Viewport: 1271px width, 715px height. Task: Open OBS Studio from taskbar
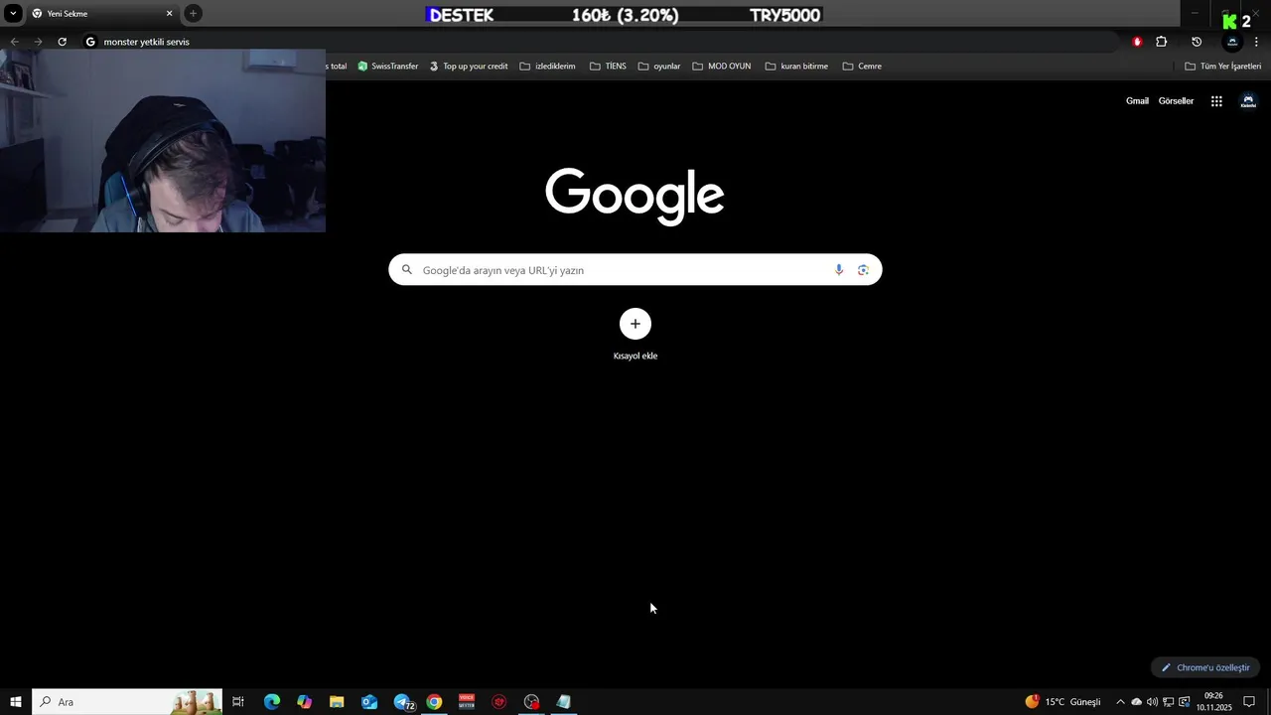532,702
